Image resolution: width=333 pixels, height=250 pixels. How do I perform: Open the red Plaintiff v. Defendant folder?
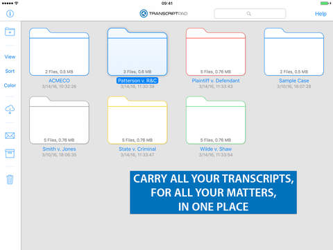tap(216, 52)
